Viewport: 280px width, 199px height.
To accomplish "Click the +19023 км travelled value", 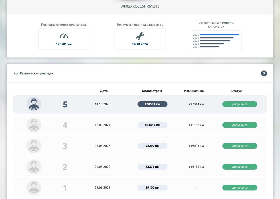I will [x=196, y=146].
